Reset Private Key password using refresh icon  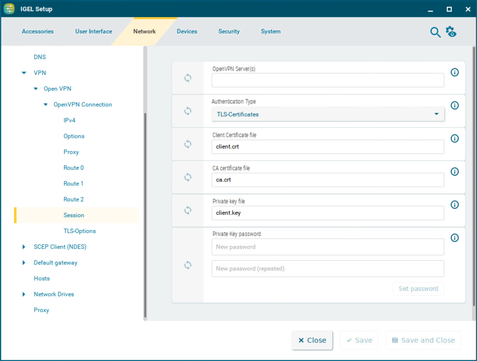coord(188,265)
